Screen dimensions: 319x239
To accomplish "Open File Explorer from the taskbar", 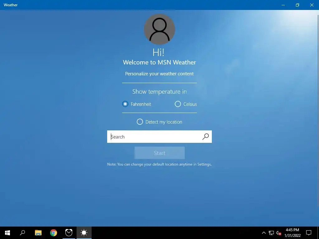I will coord(38,233).
